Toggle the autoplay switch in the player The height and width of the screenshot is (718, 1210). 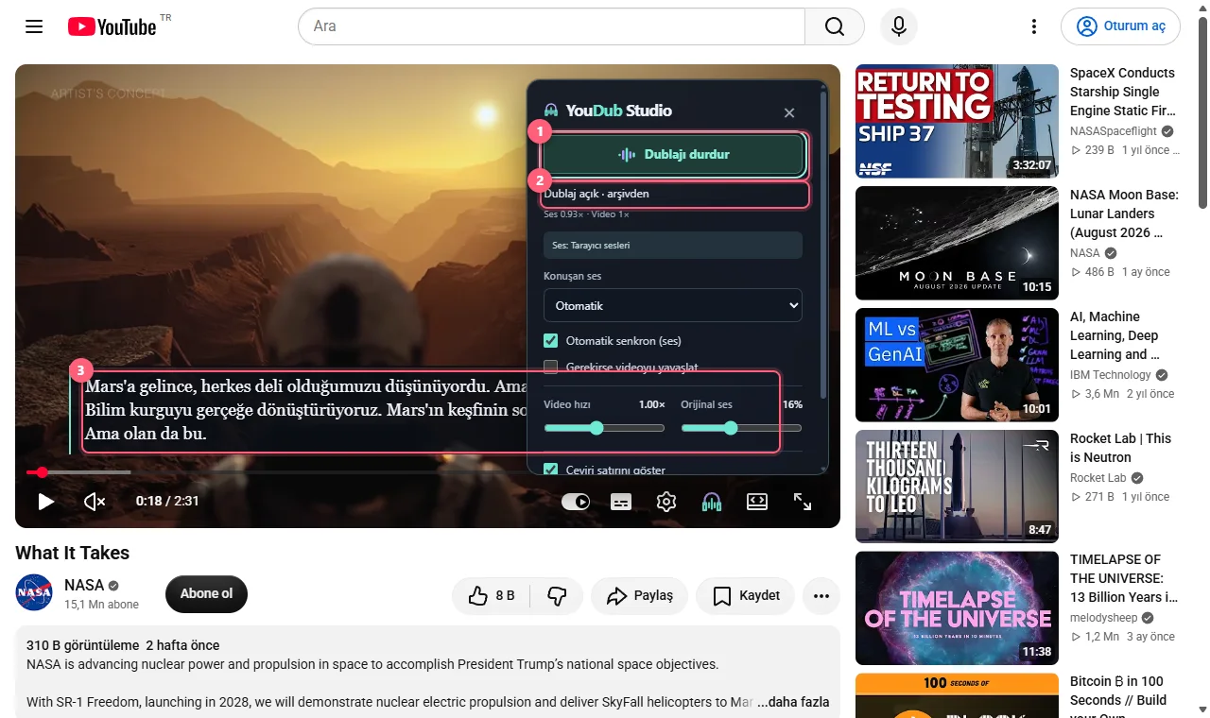point(576,502)
